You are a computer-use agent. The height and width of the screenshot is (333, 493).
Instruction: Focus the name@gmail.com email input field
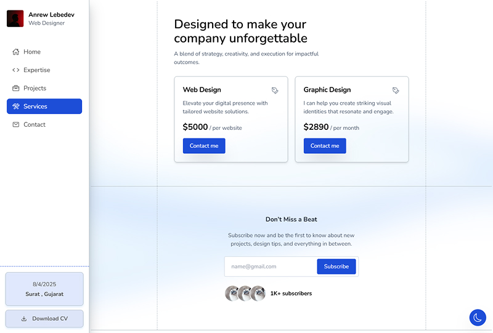tap(271, 267)
